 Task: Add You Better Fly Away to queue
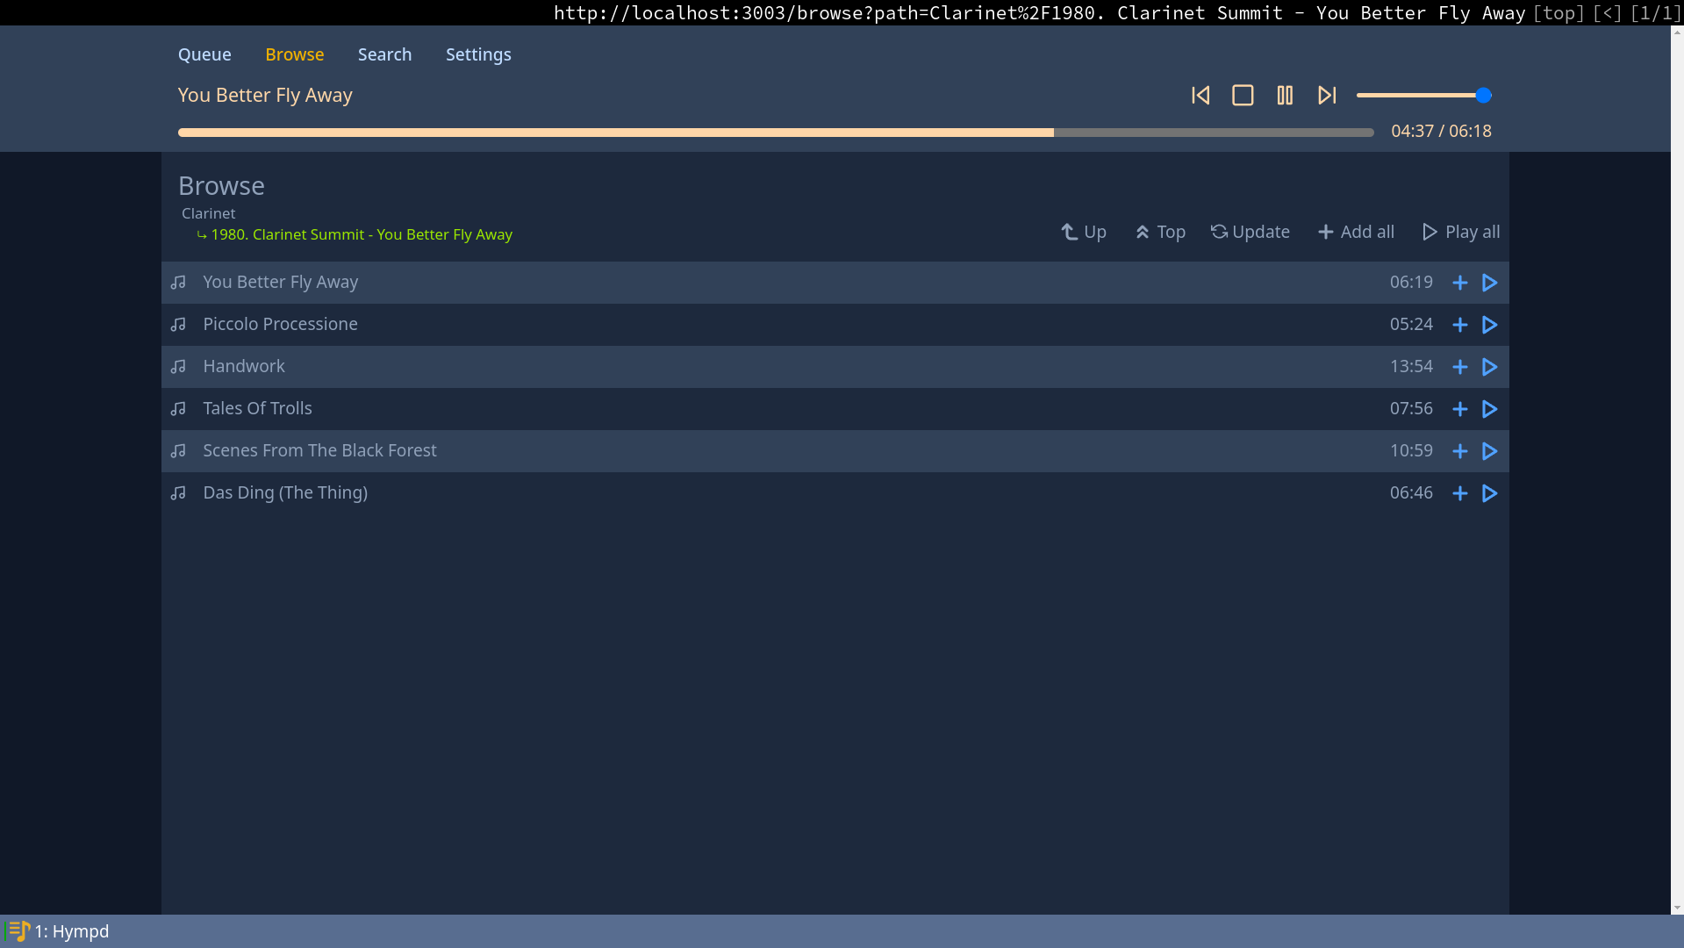click(x=1459, y=283)
